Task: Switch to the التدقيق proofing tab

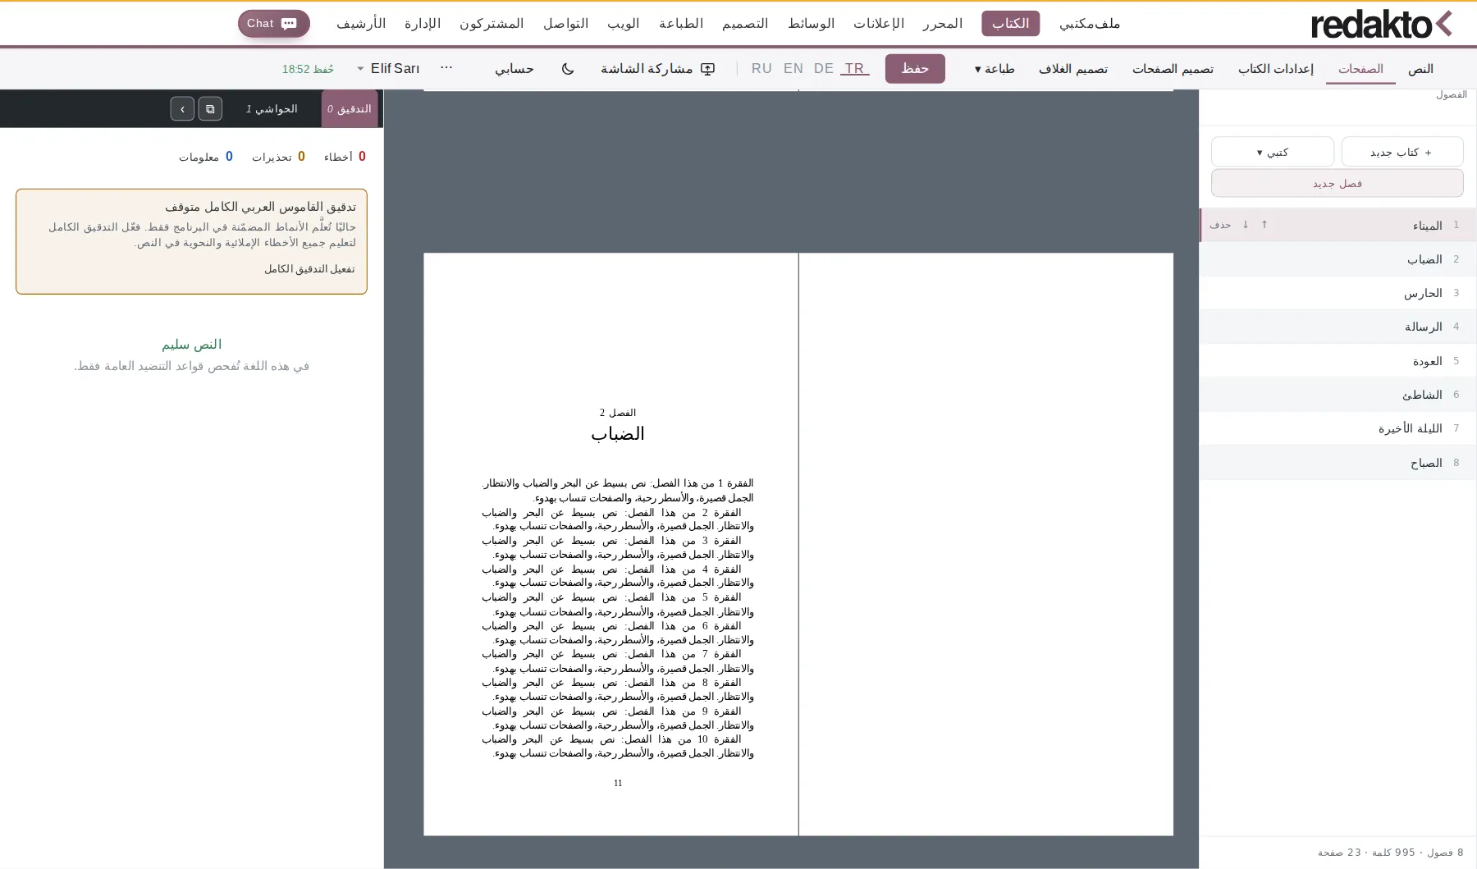Action: [x=350, y=108]
